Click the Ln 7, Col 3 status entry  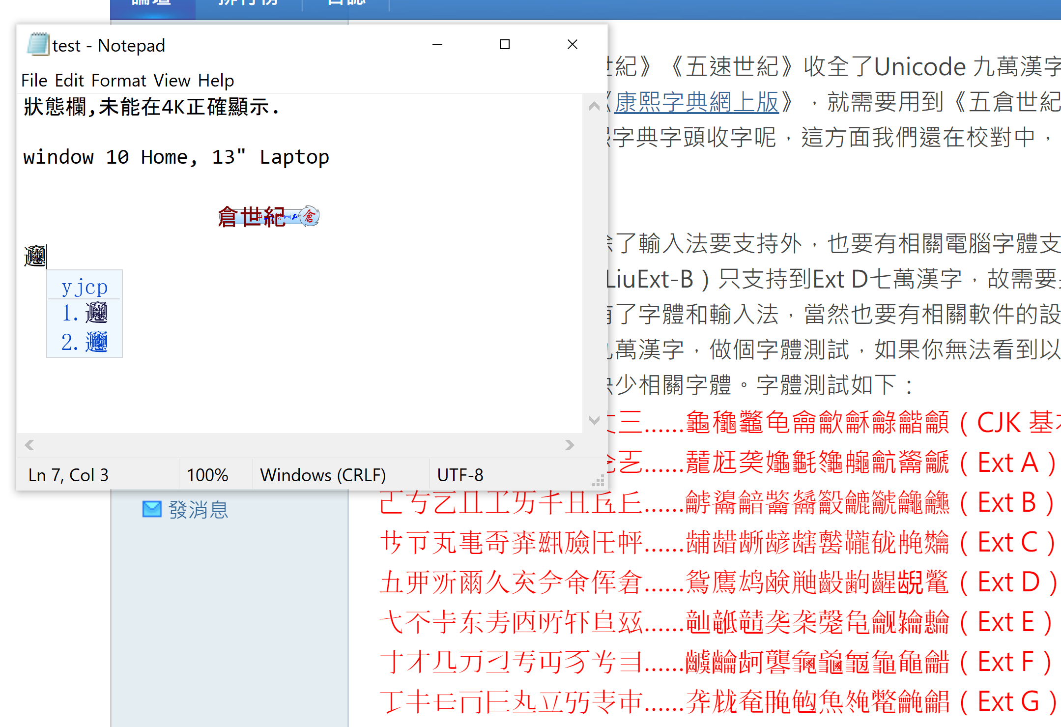68,475
